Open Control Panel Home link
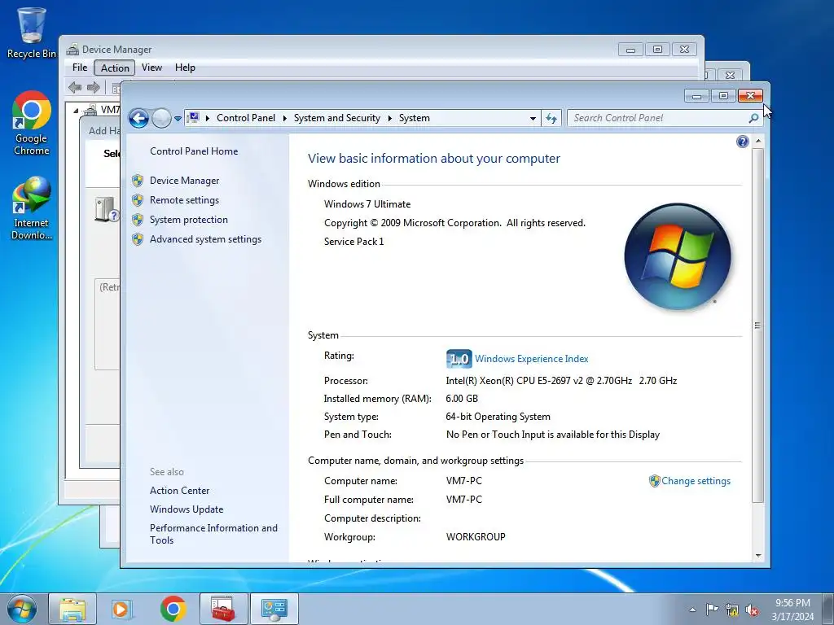834x625 pixels. click(194, 151)
